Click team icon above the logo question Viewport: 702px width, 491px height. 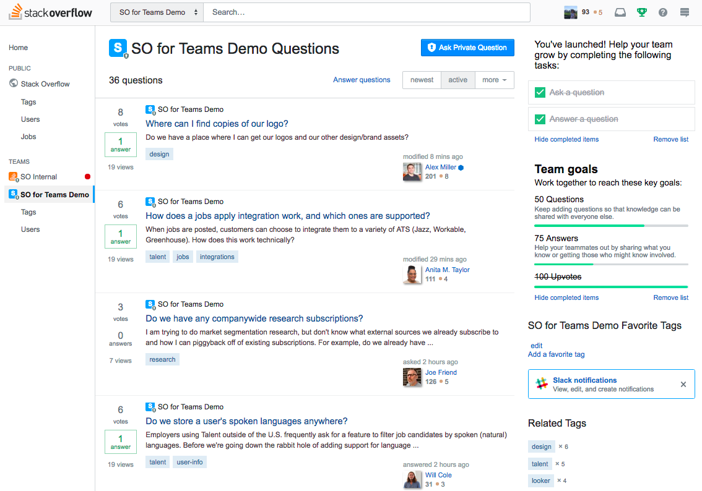click(150, 109)
